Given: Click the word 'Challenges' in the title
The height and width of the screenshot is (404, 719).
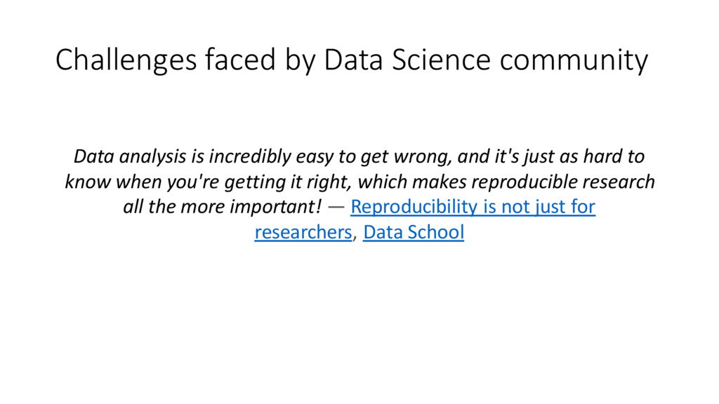Looking at the screenshot, I should [x=126, y=60].
